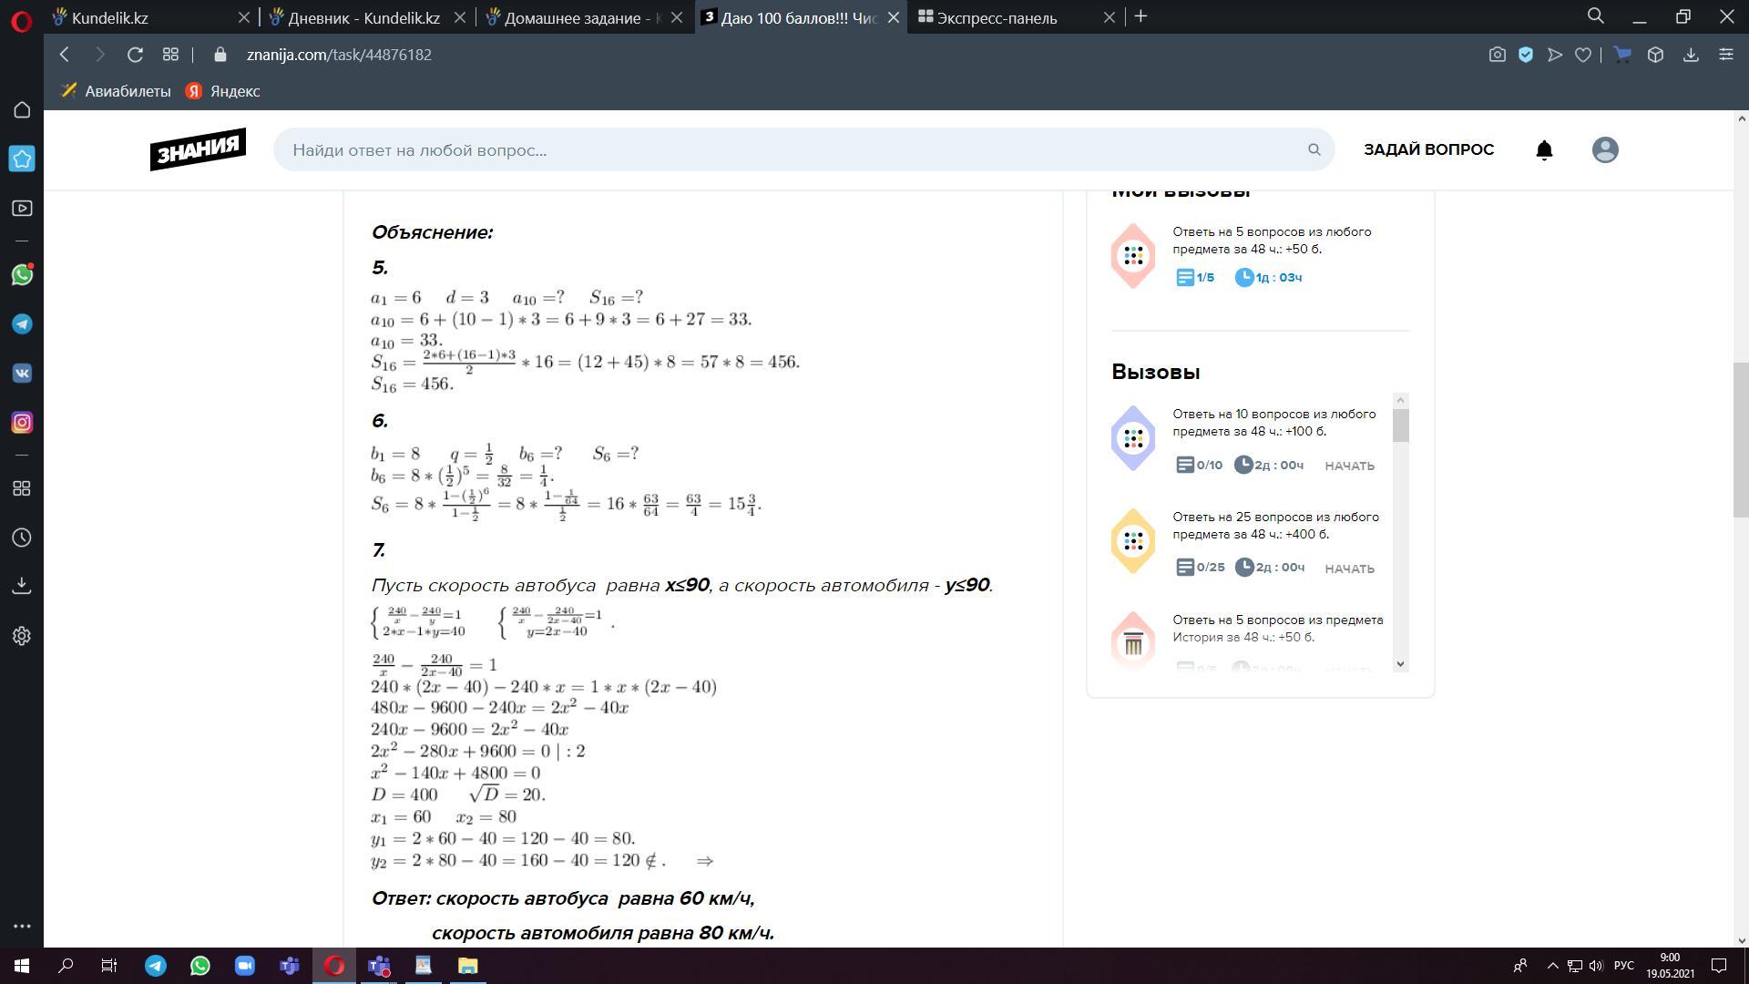Toggle Opera ad blocker shield
Viewport: 1749px width, 984px height.
point(1526,55)
